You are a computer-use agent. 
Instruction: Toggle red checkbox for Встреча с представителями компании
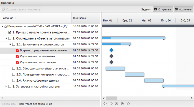coord(17,50)
